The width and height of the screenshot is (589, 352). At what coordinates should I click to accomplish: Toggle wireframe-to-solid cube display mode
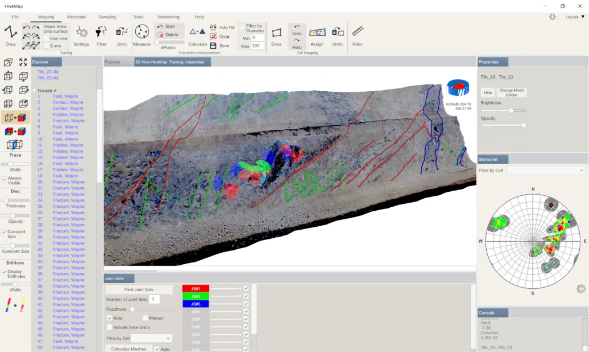tap(16, 118)
